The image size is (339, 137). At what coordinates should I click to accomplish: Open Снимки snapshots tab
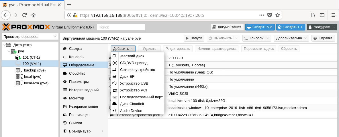(84, 123)
